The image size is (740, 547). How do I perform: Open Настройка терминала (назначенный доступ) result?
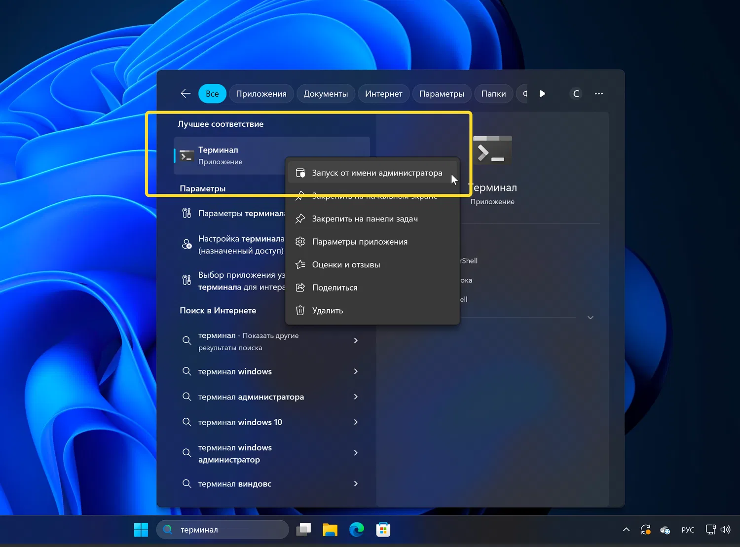pyautogui.click(x=231, y=245)
